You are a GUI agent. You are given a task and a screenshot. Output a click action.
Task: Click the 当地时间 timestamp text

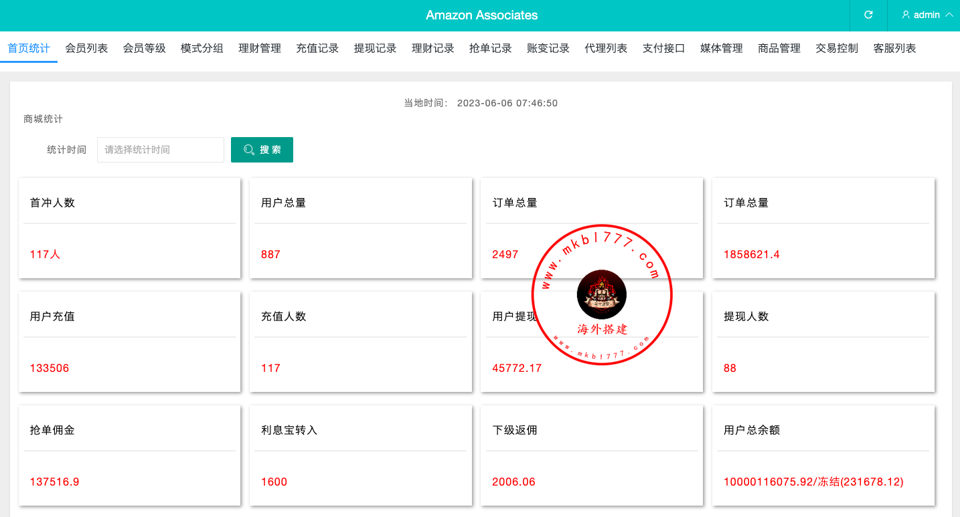(481, 103)
